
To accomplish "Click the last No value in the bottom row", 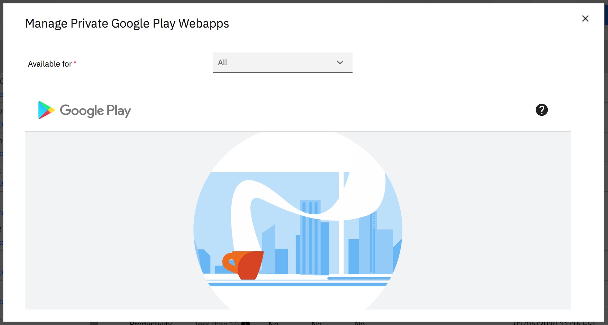I will tap(360, 323).
